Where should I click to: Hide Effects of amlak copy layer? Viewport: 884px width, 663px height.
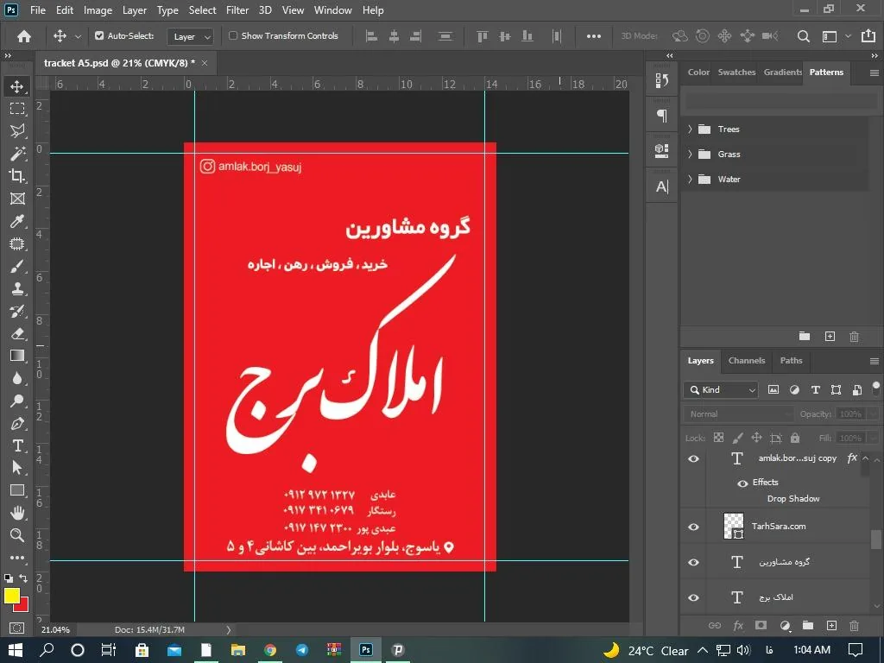click(x=742, y=483)
